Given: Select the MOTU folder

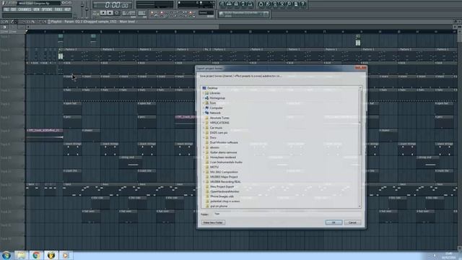Looking at the screenshot, I should 214,167.
